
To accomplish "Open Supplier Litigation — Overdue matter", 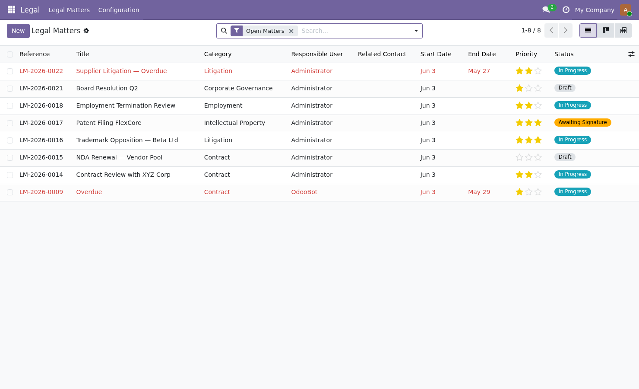I will [x=121, y=71].
